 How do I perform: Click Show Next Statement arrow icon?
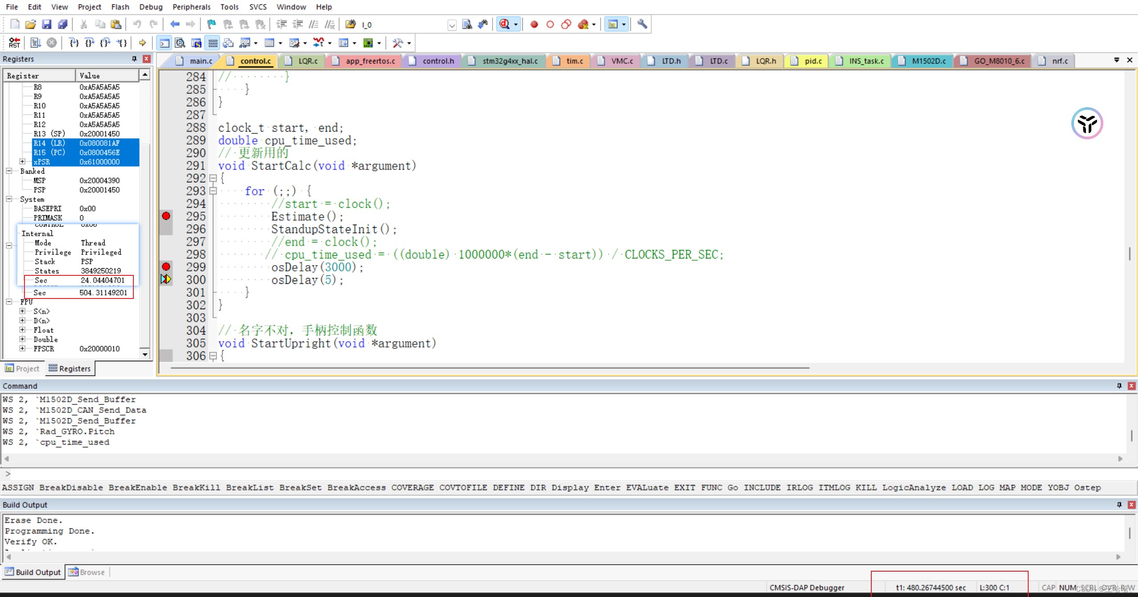pos(142,43)
